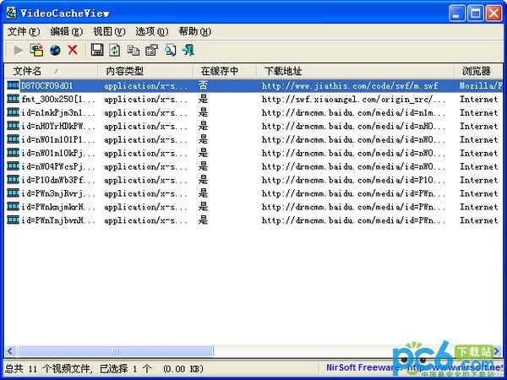Sort by the 在缓存中 column header

[225, 71]
